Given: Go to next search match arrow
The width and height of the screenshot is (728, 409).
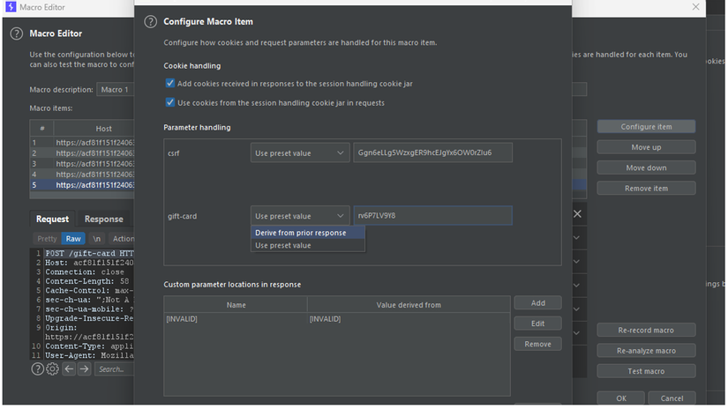Looking at the screenshot, I should pos(85,369).
